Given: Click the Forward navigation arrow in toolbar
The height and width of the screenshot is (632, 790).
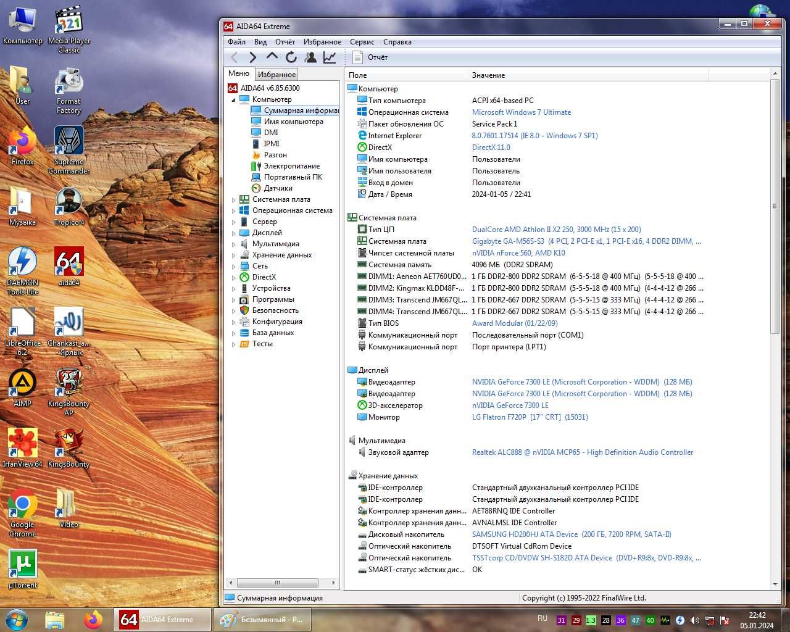Looking at the screenshot, I should tap(252, 57).
